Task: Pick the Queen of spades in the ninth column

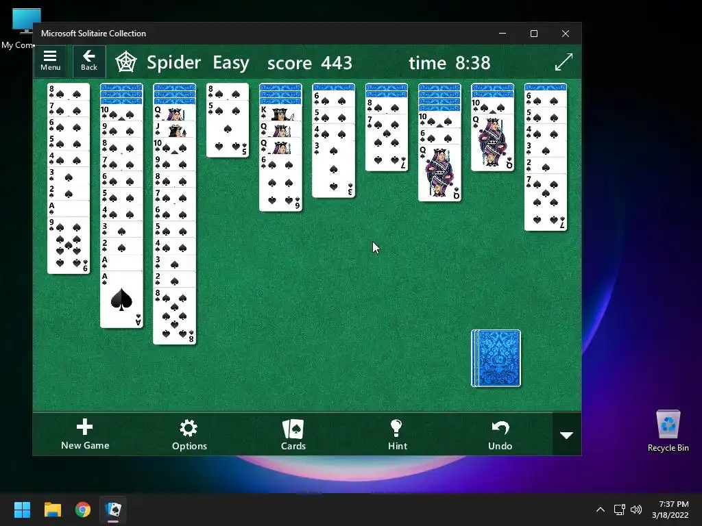Action: tap(492, 142)
